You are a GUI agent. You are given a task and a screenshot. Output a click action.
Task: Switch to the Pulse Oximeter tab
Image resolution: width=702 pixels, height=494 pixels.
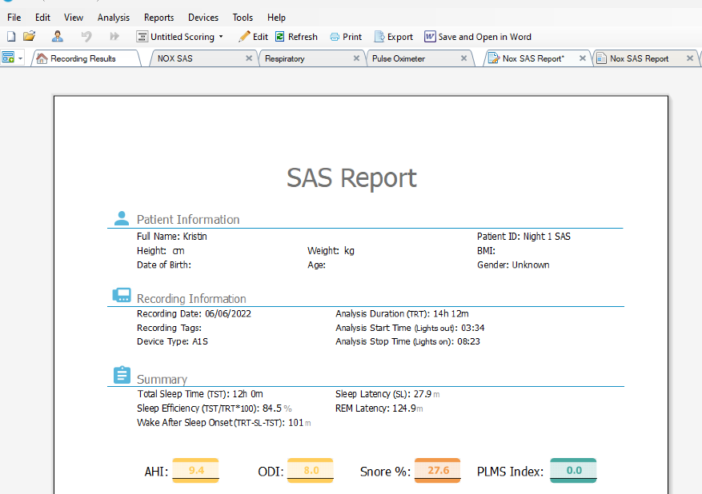[399, 58]
